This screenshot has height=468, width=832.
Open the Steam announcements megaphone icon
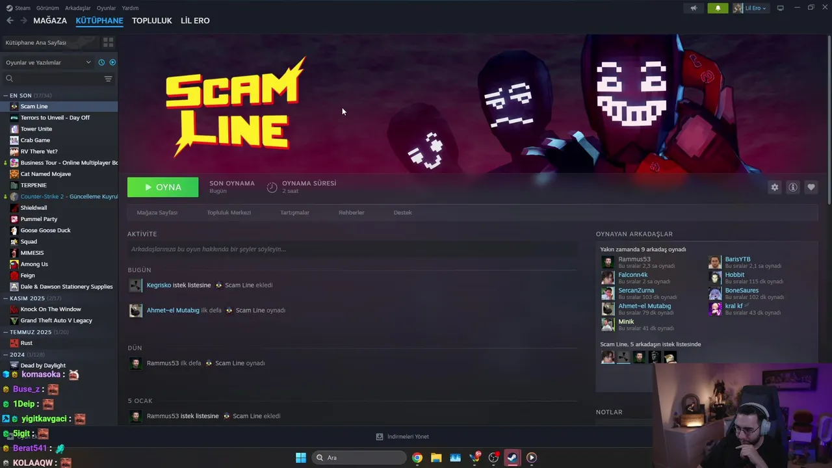(694, 8)
